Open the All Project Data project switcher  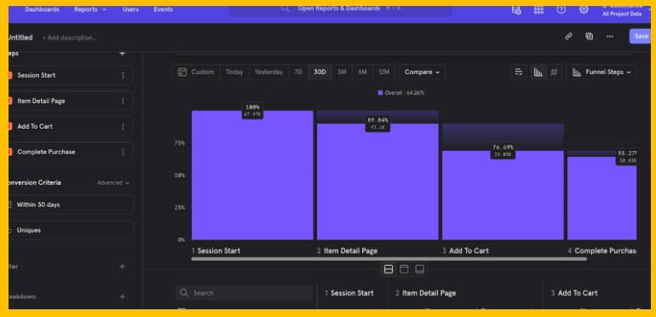(x=622, y=14)
